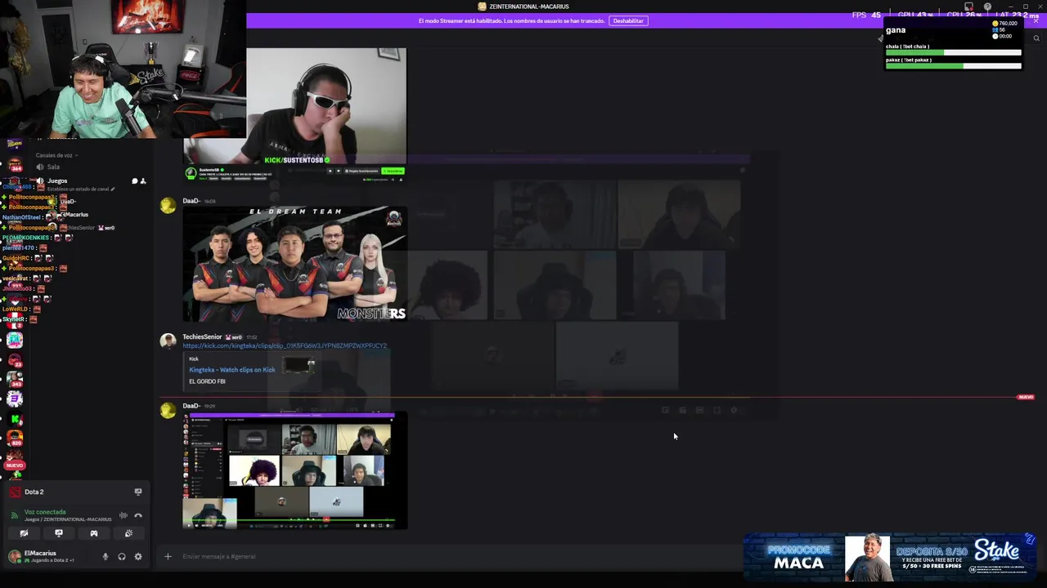The image size is (1047, 588).
Task: Open the server icon with 364 badge
Action: click(x=15, y=163)
